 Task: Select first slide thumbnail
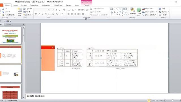11,36
